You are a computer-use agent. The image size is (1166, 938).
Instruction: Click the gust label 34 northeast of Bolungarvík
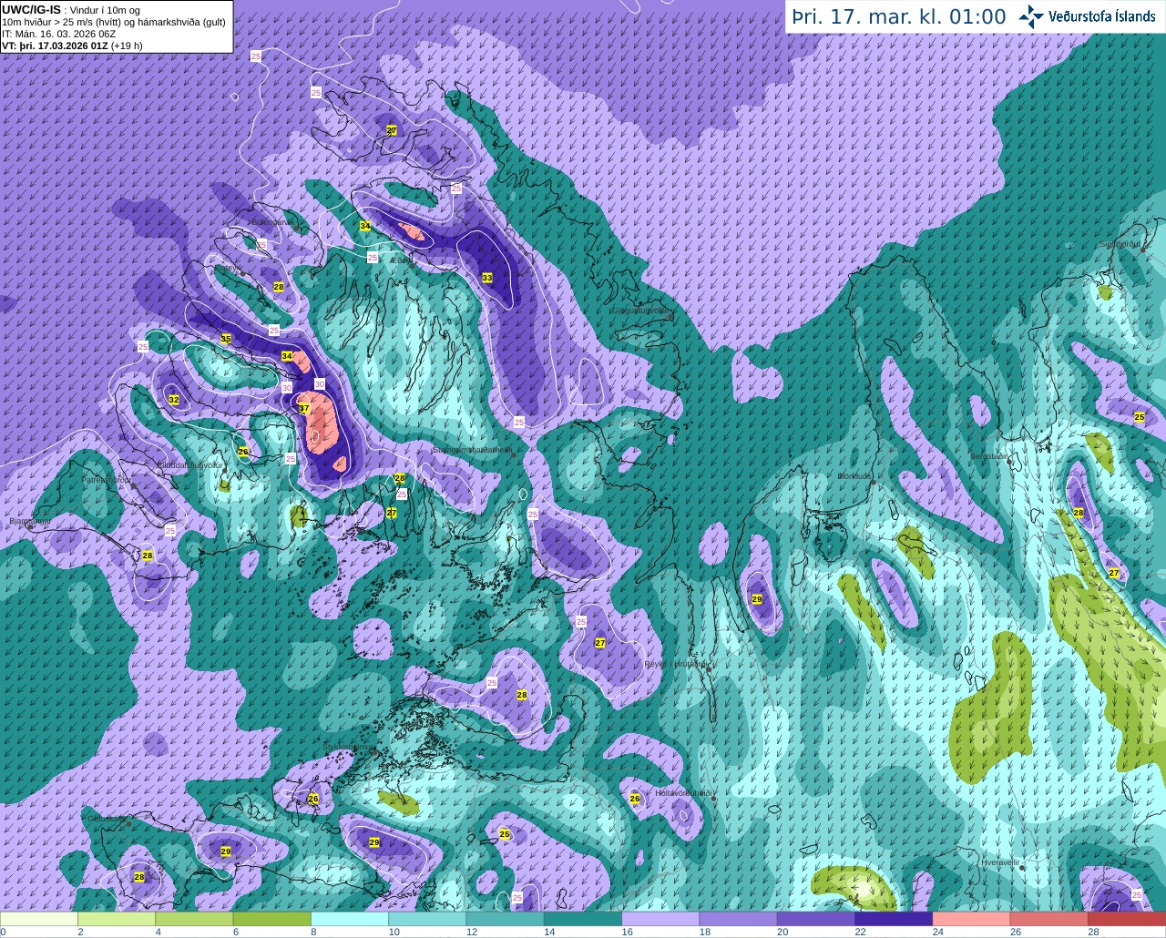click(x=365, y=226)
